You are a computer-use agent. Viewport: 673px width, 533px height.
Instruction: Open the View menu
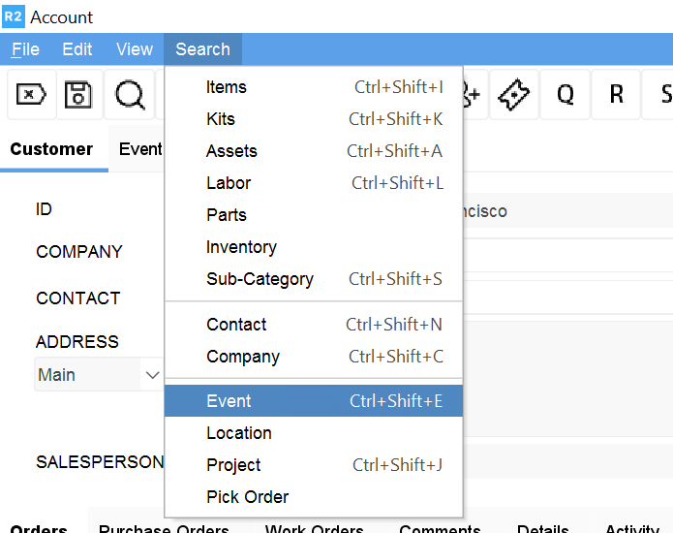135,49
